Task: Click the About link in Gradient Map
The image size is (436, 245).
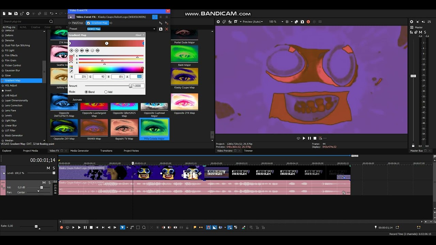Action: point(138,35)
